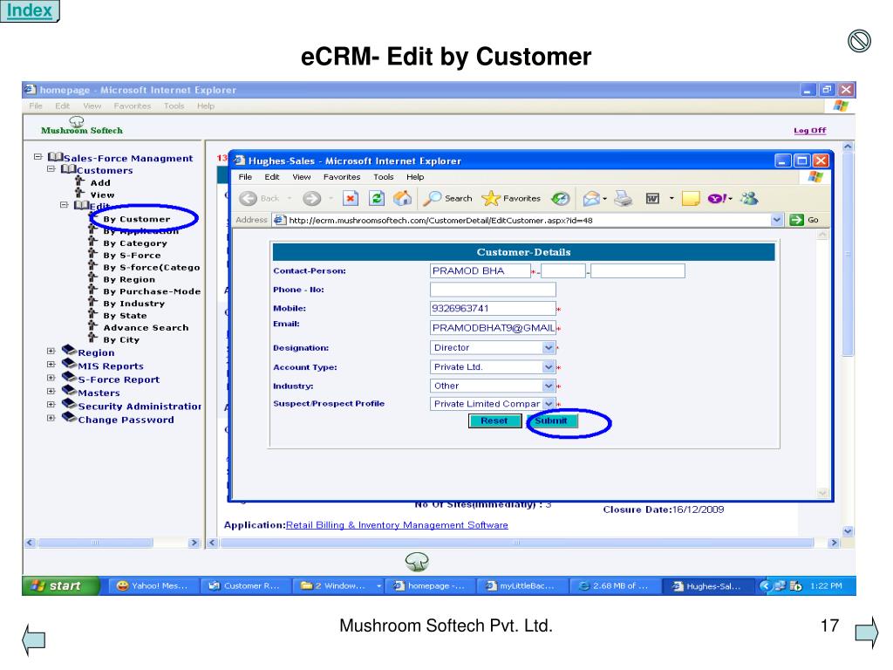Click the homepage vertical scrollbar thumb
This screenshot has width=893, height=670.
tap(848, 254)
